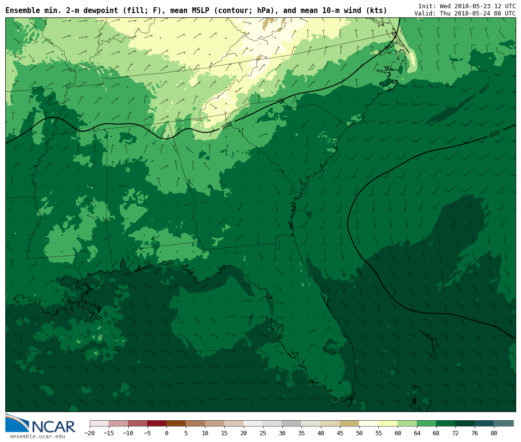Pick the light pink swatch right of -20

pyautogui.click(x=99, y=424)
